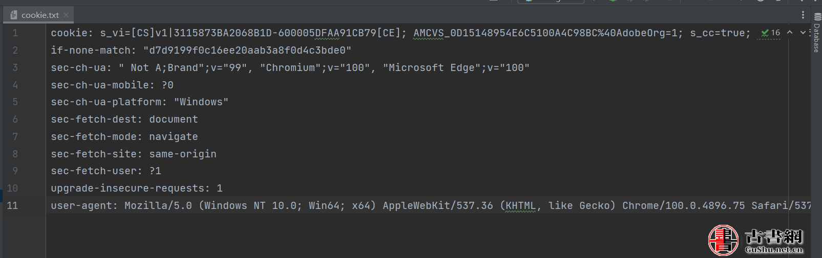Click line number 1 in gutter

(15, 33)
